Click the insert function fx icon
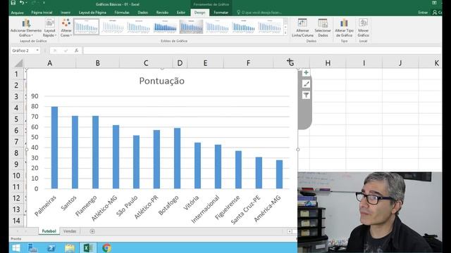451x253 pixels. 77,51
